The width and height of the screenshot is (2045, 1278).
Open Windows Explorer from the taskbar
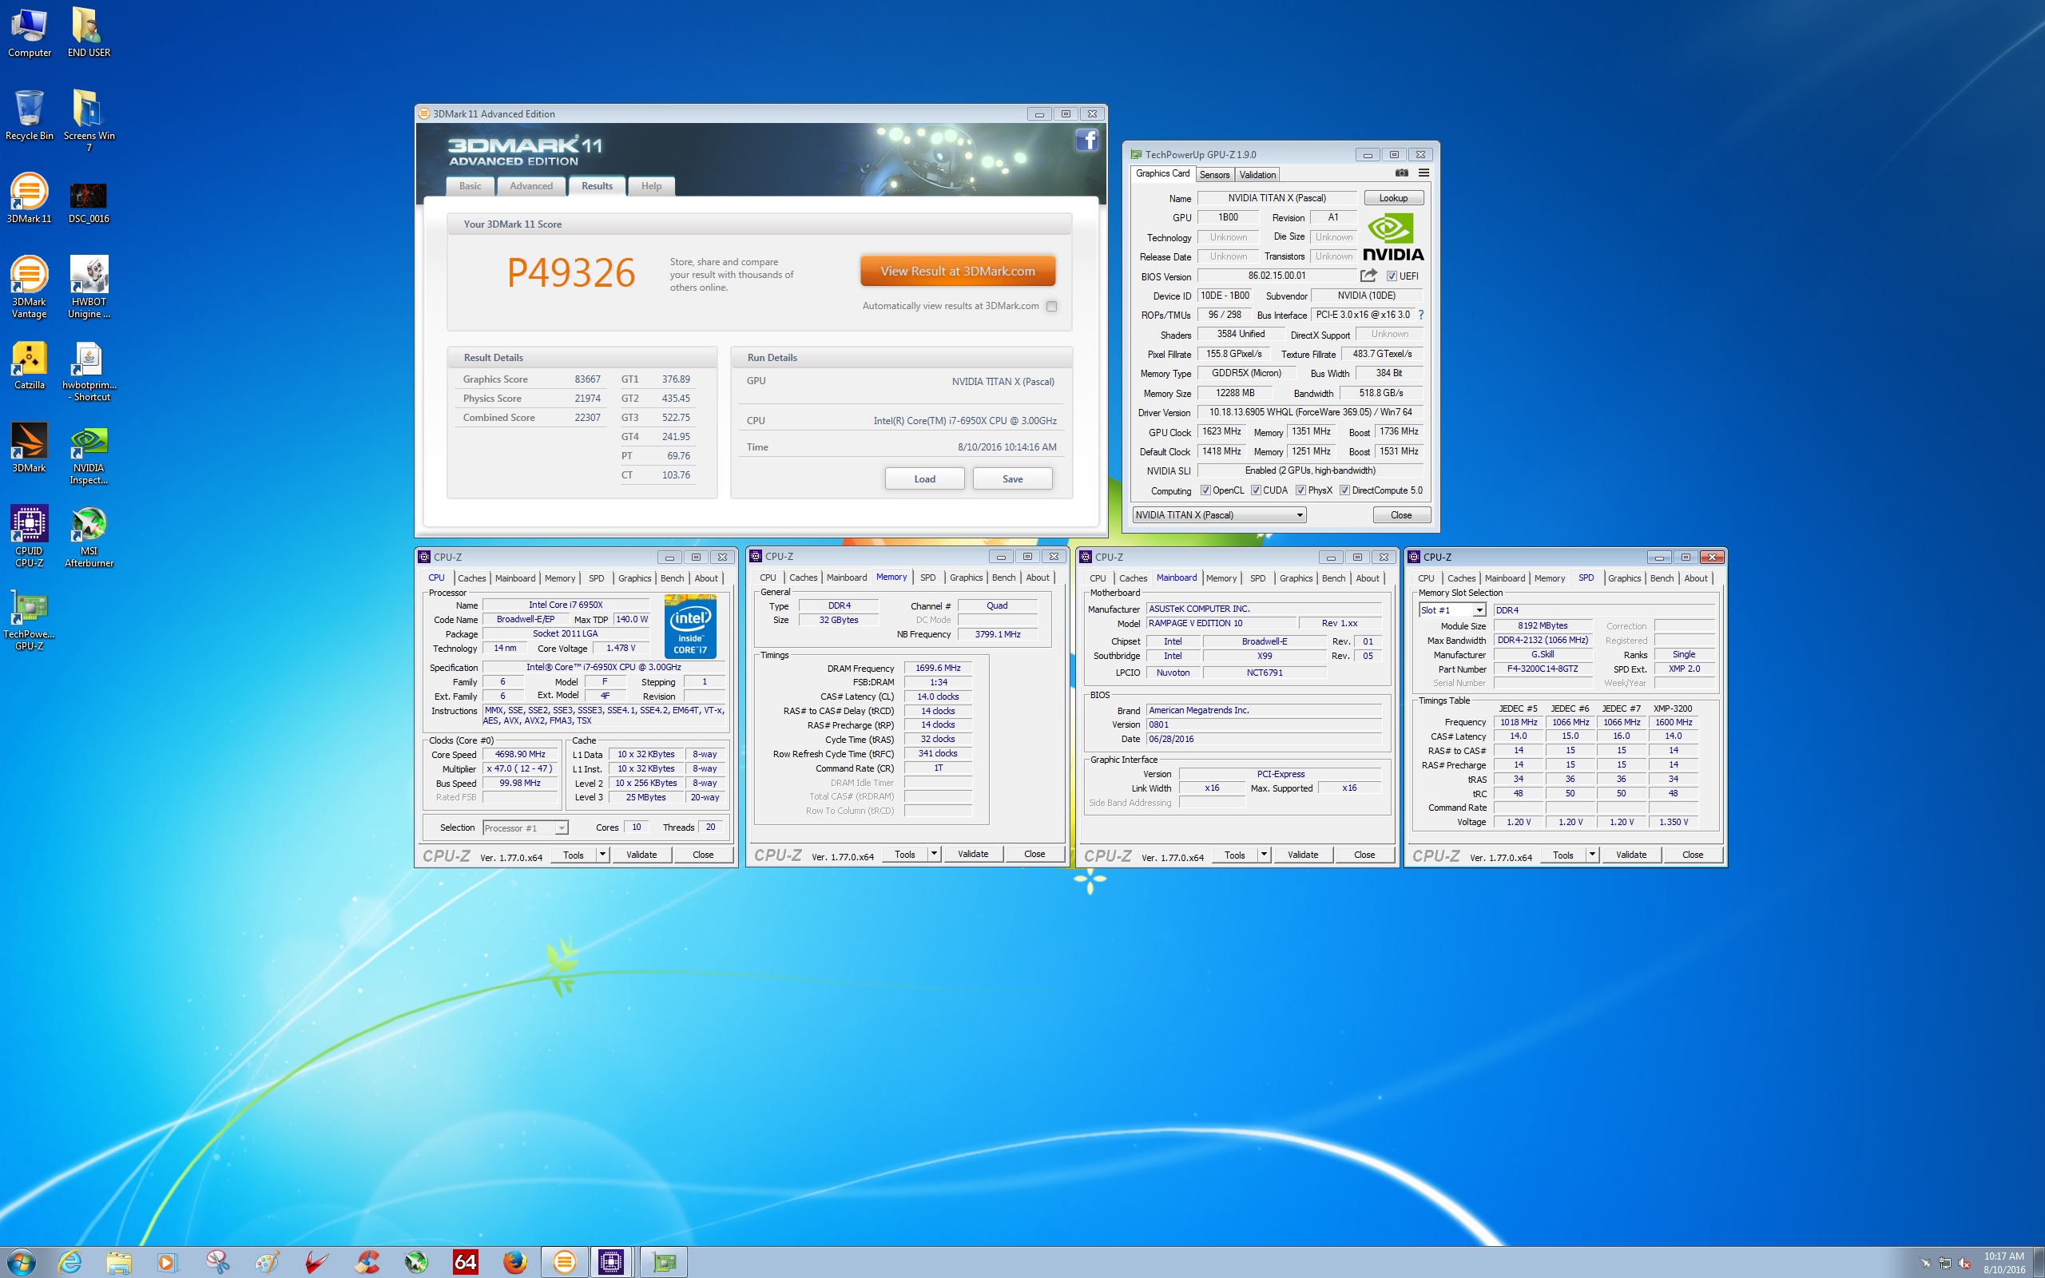(119, 1262)
